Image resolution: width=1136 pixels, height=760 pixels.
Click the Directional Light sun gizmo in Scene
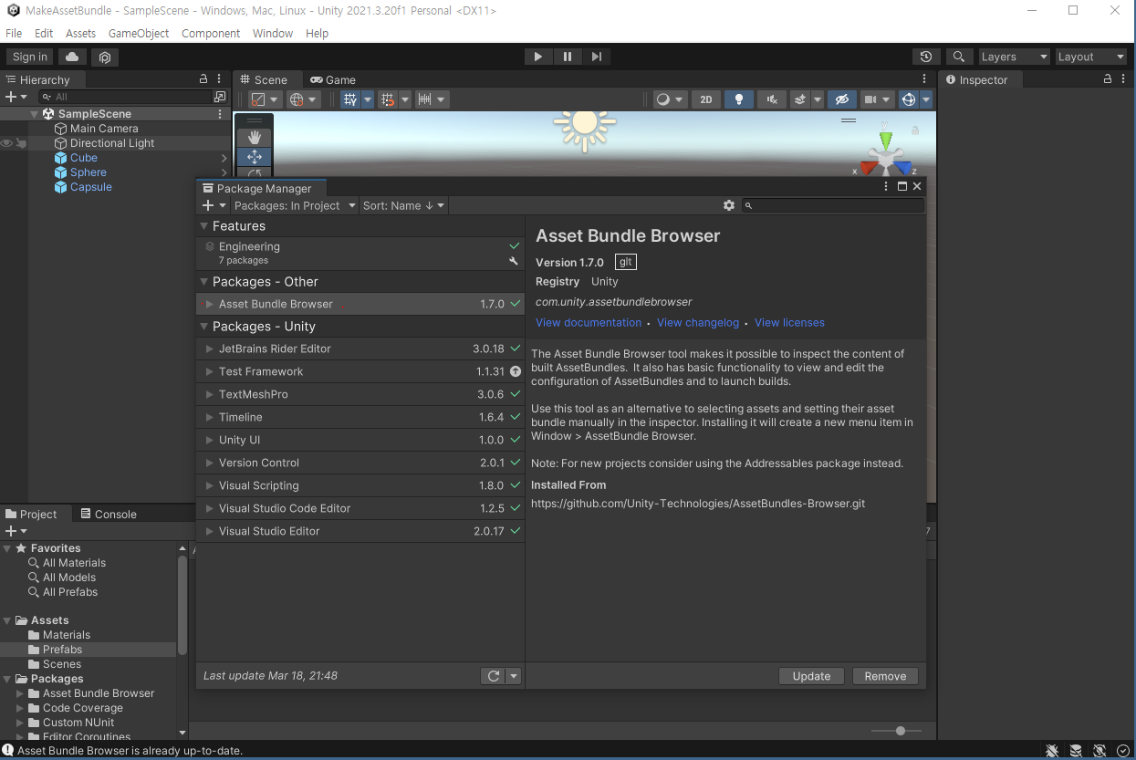point(585,125)
